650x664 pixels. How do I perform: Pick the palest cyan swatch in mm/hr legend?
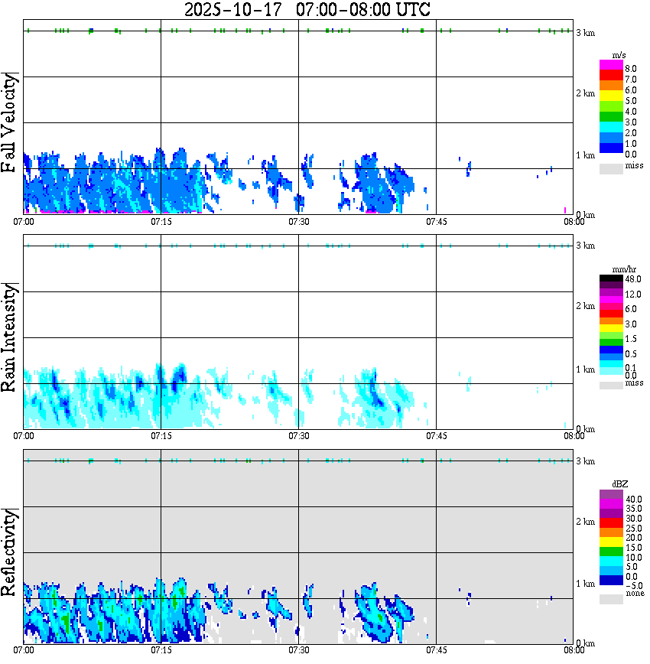pyautogui.click(x=611, y=371)
